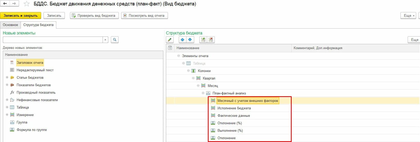Click the Записать button

(54, 15)
